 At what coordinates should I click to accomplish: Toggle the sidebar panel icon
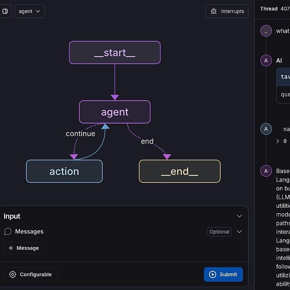[x=5, y=11]
